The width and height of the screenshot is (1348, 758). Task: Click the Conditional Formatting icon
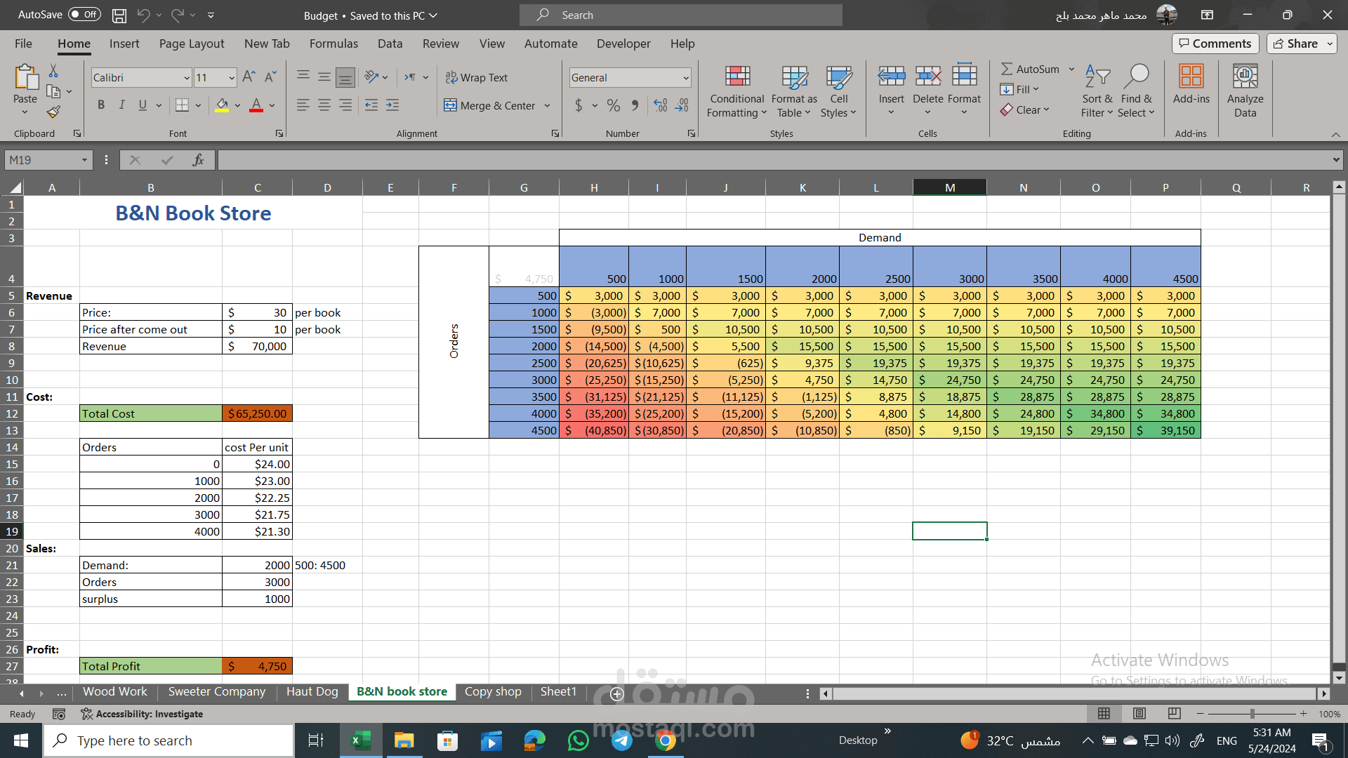coord(736,77)
